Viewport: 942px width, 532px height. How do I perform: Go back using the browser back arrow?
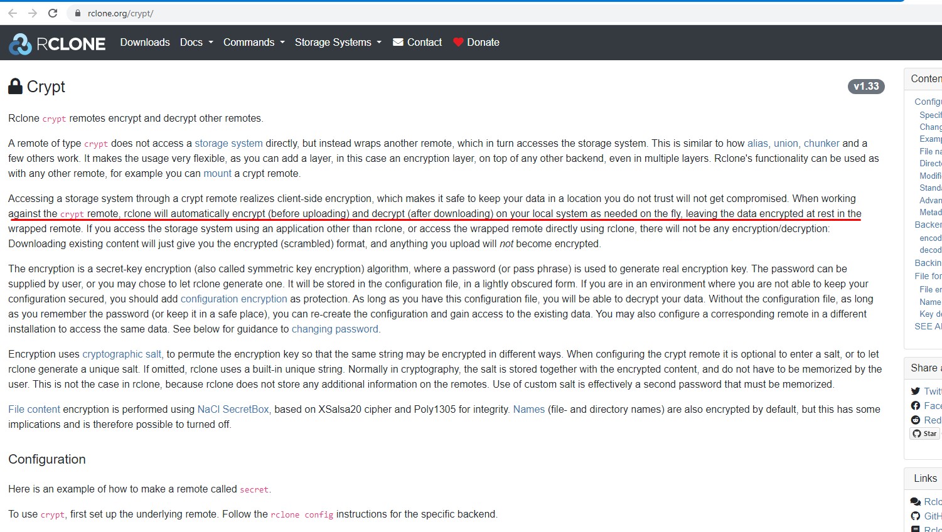tap(13, 13)
